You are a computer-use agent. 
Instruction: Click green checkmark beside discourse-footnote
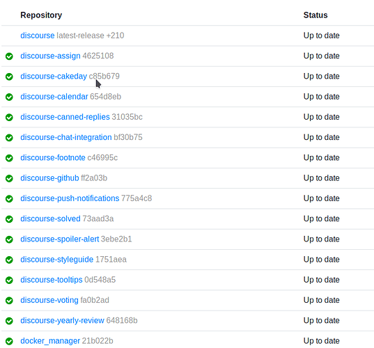click(9, 158)
